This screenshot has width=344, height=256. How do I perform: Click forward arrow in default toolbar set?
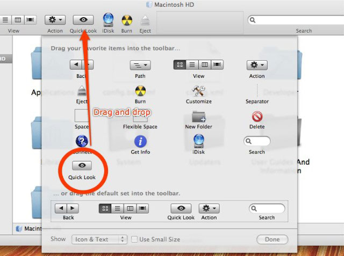tap(73, 208)
